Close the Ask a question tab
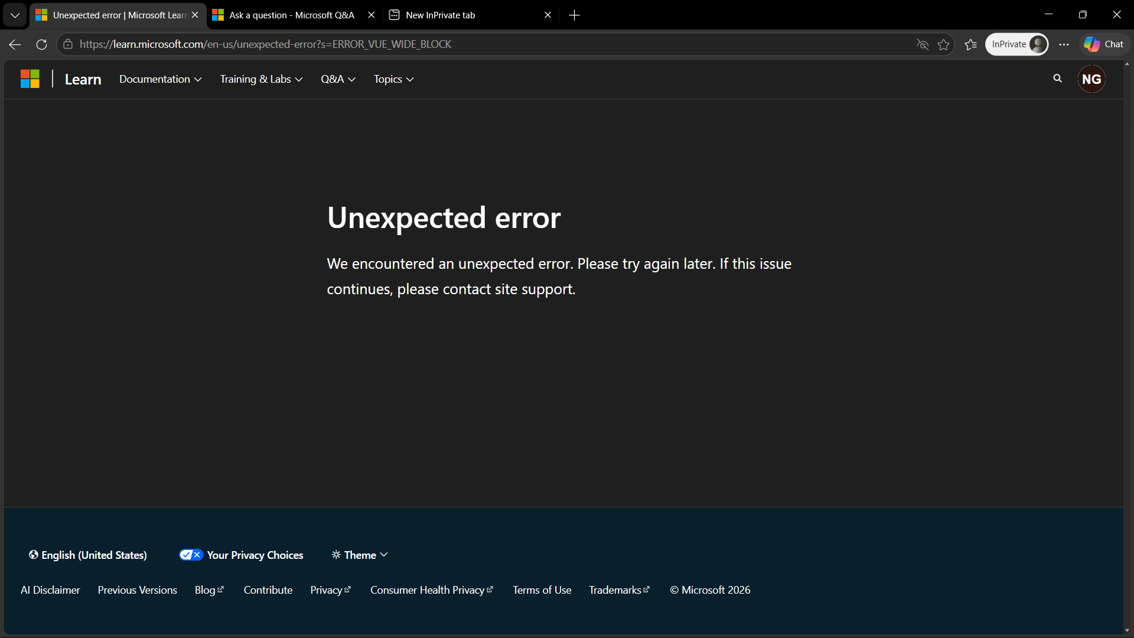The image size is (1134, 638). coord(371,15)
